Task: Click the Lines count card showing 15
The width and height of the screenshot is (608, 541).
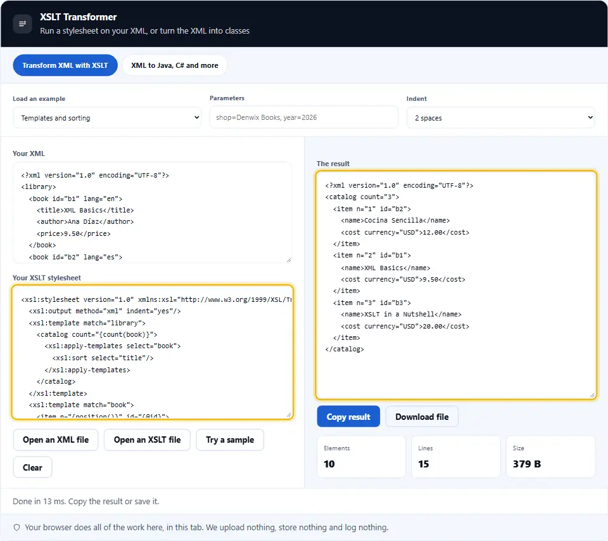Action: 456,457
